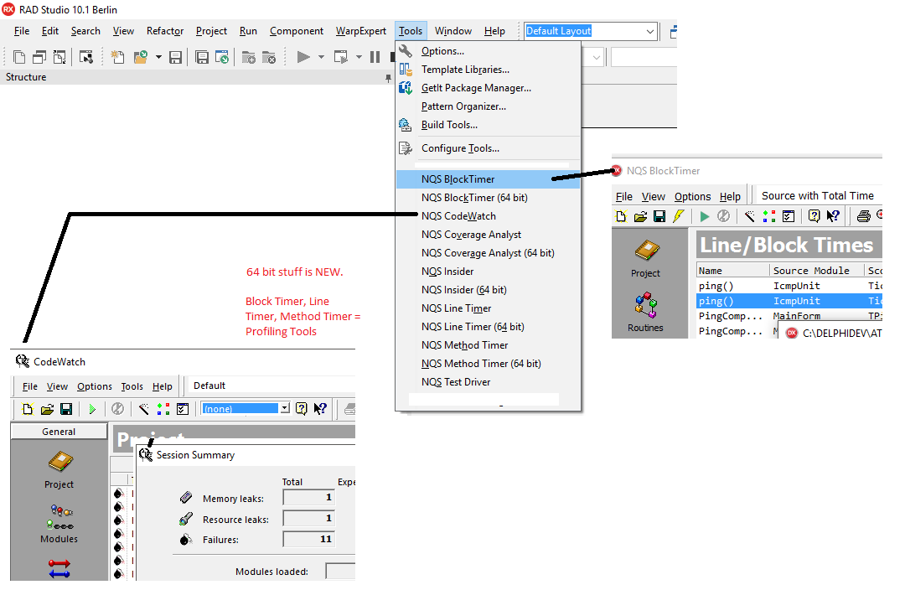This screenshot has width=905, height=590.
Task: Open the Tools menu in CodeWatch window
Action: point(132,387)
